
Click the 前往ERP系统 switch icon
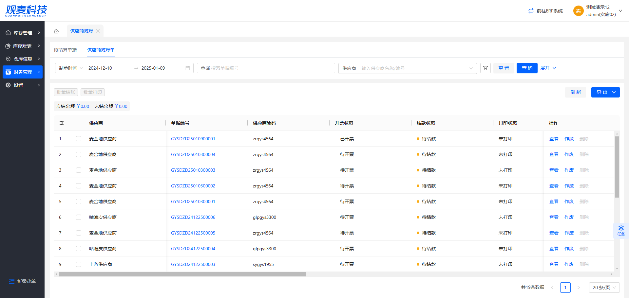(x=531, y=11)
